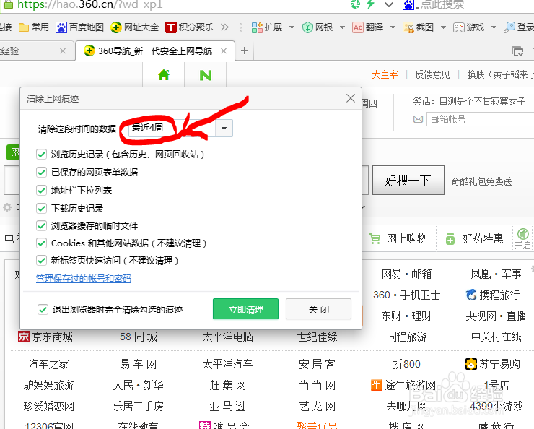534x429 pixels.
Task: Click the 关闭 button in dialog
Action: point(318,309)
